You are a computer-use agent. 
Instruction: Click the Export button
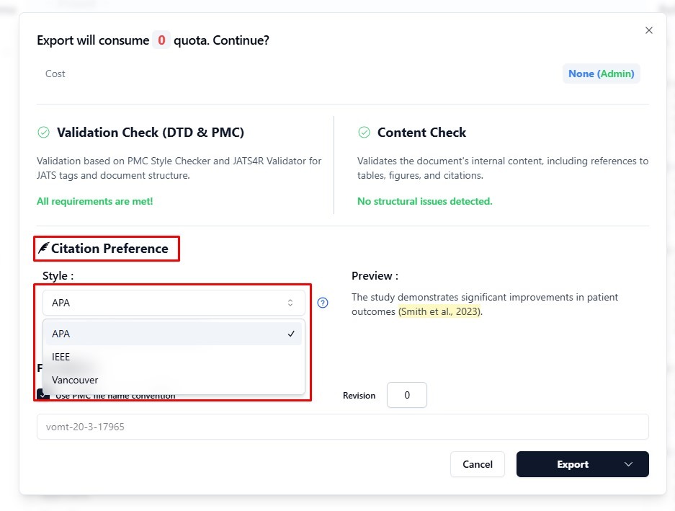pos(572,465)
